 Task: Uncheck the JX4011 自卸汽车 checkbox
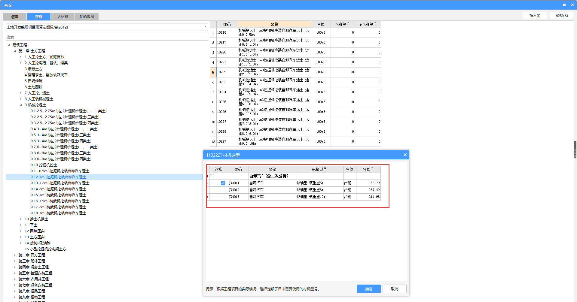pyautogui.click(x=223, y=183)
